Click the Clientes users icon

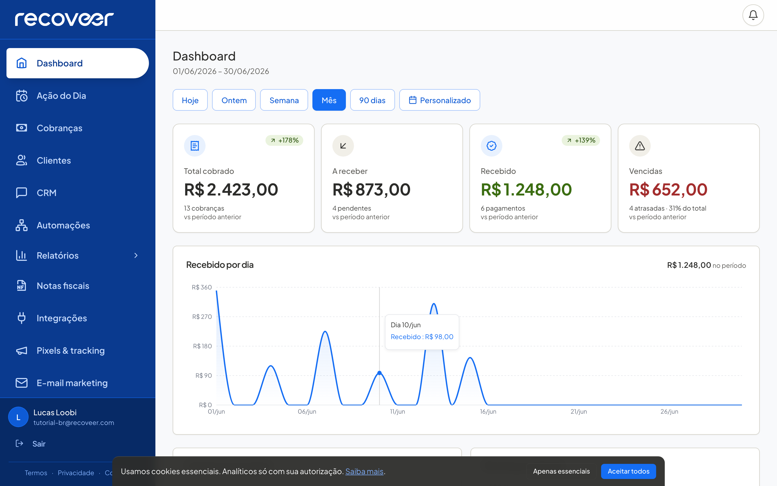22,160
